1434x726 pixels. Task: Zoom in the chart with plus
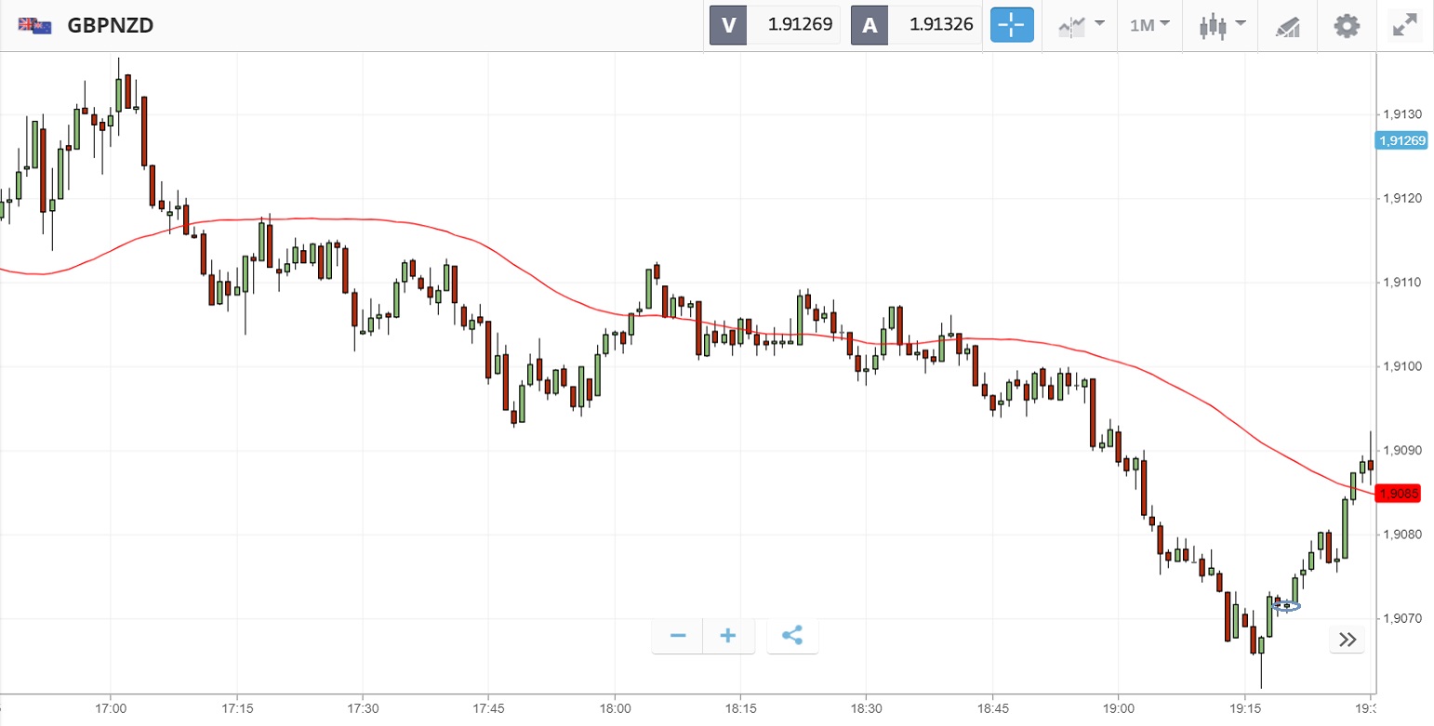coord(728,636)
